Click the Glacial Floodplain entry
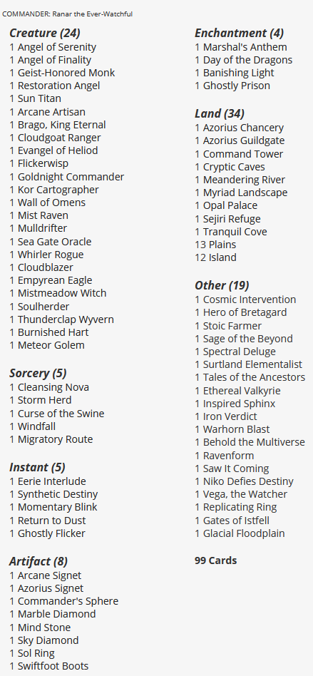Viewport: 313px width, 676px height. 244,533
